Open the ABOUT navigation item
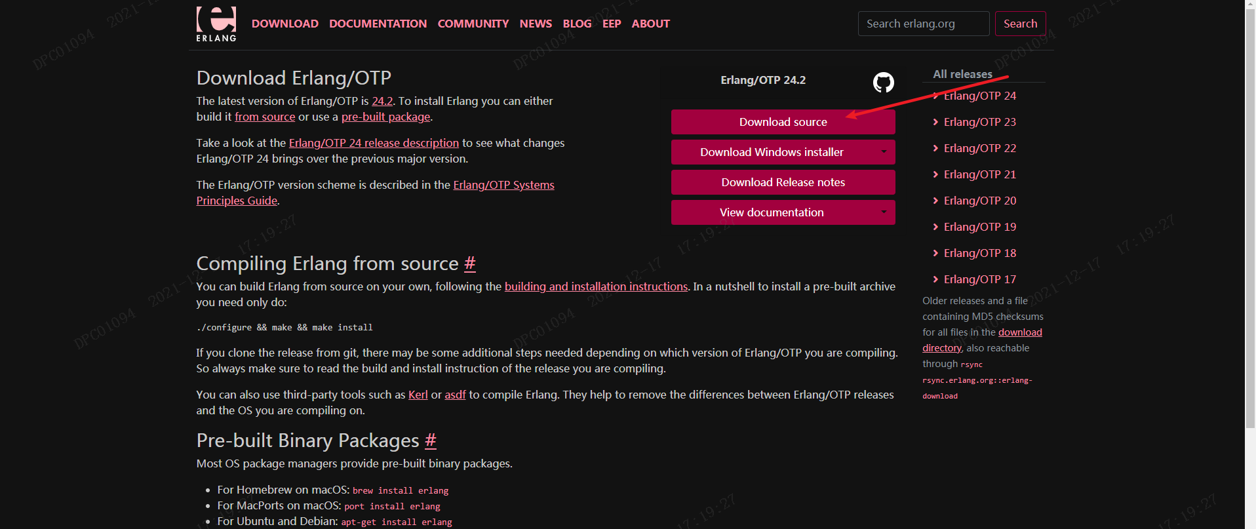This screenshot has width=1256, height=529. [650, 24]
